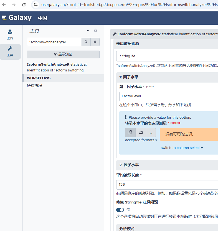Screen dimensions: 218x231
Task: Click the 平均读取长度 label
Action: pyautogui.click(x=128, y=175)
